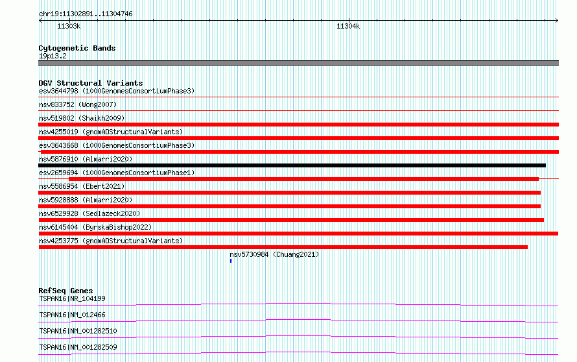
Task: Select the Cytogenetic Bands track title
Action: [x=77, y=48]
